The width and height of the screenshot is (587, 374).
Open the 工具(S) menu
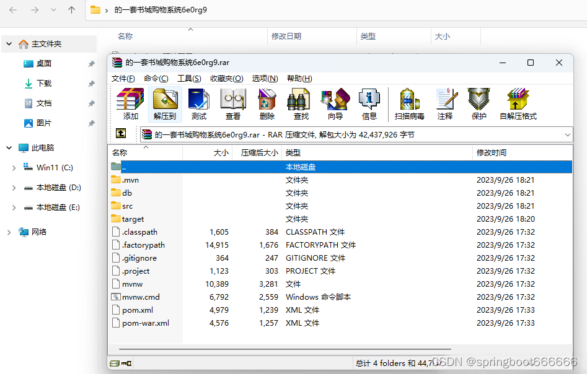(189, 79)
